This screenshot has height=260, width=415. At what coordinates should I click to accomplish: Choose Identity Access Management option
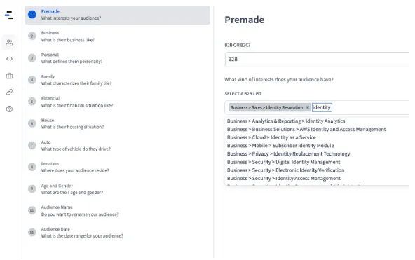click(284, 179)
